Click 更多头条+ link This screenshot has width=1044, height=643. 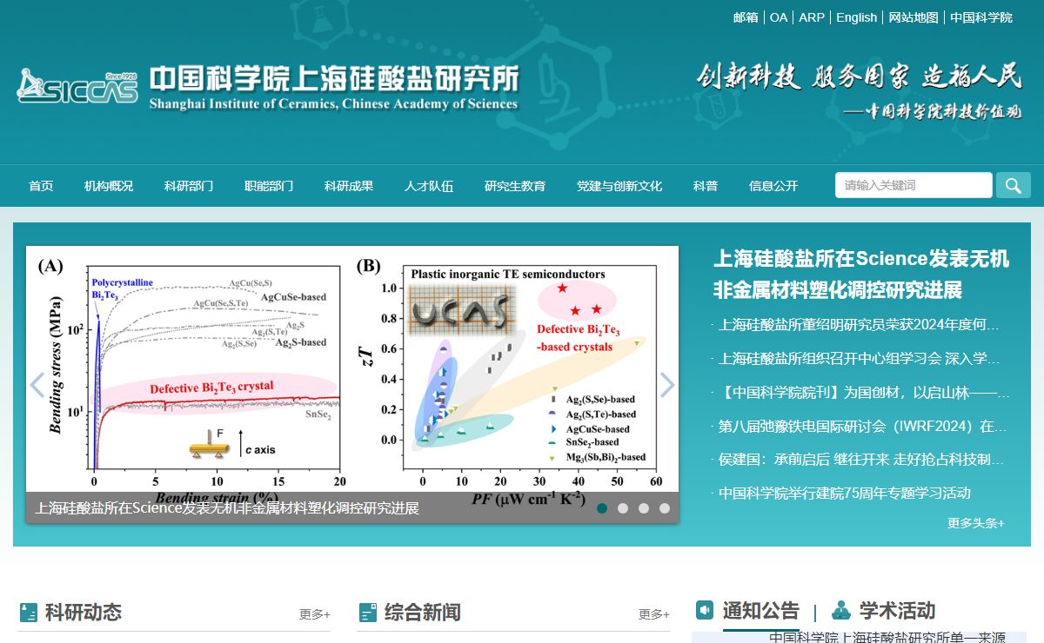(x=976, y=523)
